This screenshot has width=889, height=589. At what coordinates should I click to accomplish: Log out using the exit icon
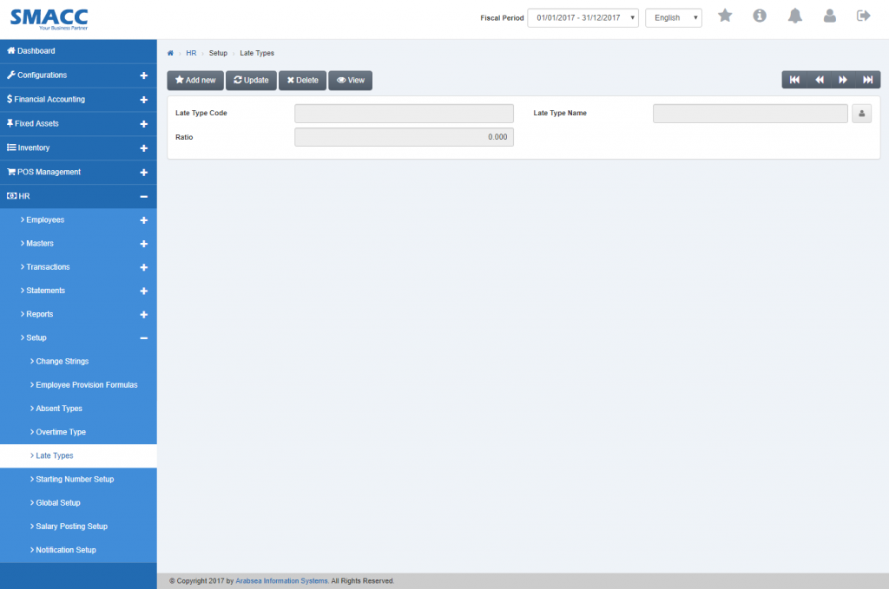(862, 15)
